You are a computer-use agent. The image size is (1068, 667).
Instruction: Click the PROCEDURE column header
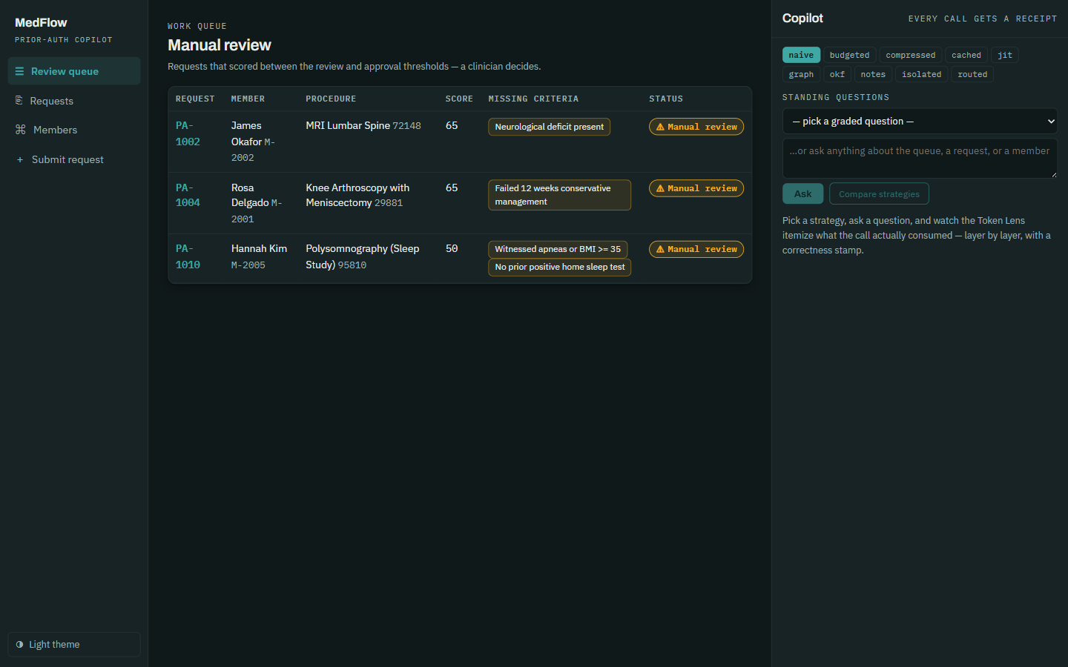(x=331, y=99)
